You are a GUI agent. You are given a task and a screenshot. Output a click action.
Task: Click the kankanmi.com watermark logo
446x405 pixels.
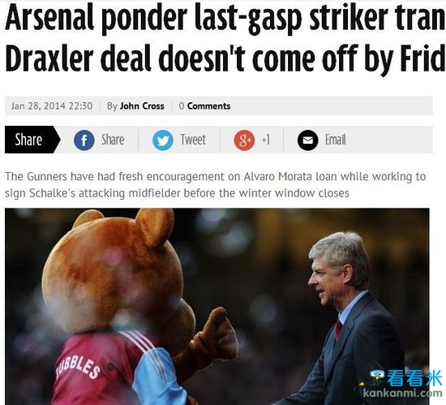coord(401,383)
